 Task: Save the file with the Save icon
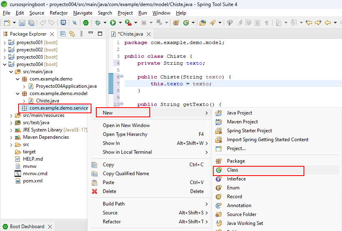coord(22,23)
